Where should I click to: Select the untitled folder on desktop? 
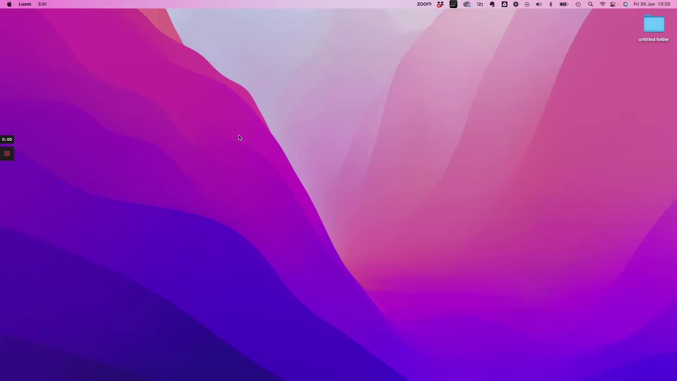tap(654, 29)
